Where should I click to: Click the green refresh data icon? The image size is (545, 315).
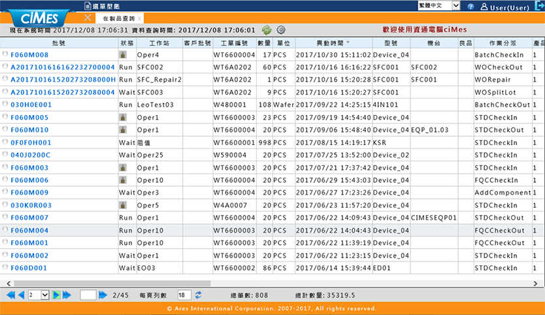coord(267,30)
